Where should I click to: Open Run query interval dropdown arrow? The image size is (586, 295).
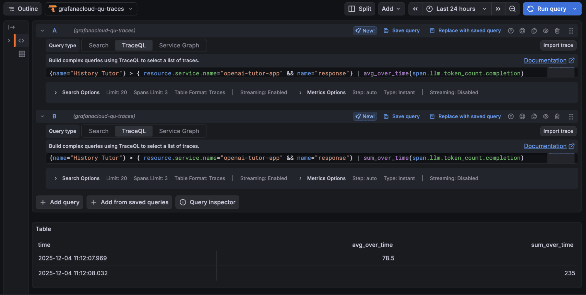pos(575,9)
